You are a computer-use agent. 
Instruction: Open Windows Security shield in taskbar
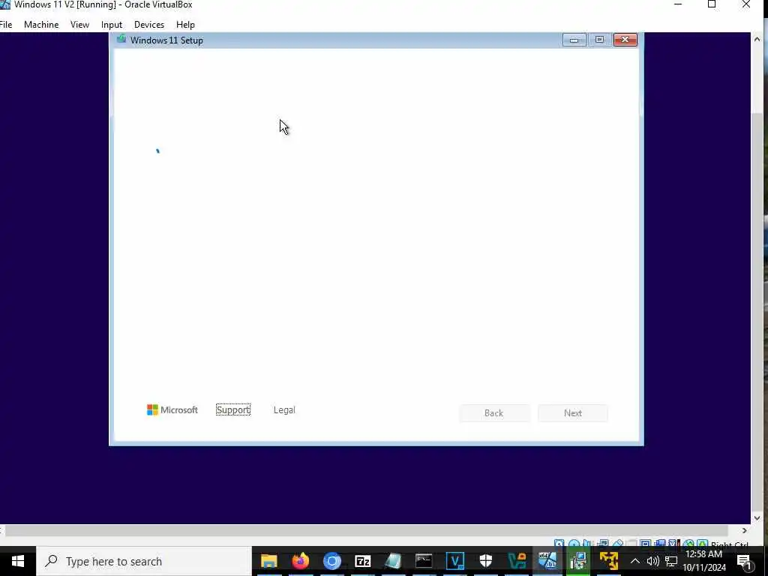[x=485, y=561]
